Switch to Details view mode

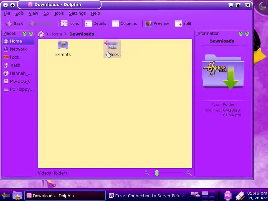[96, 23]
